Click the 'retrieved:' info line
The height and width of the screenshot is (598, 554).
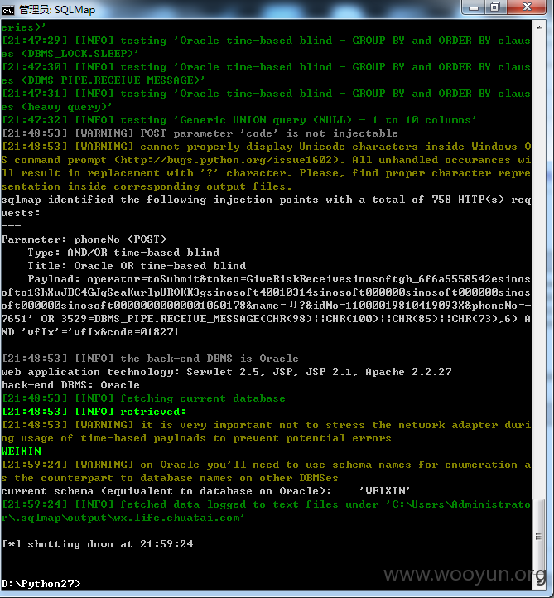click(x=94, y=412)
